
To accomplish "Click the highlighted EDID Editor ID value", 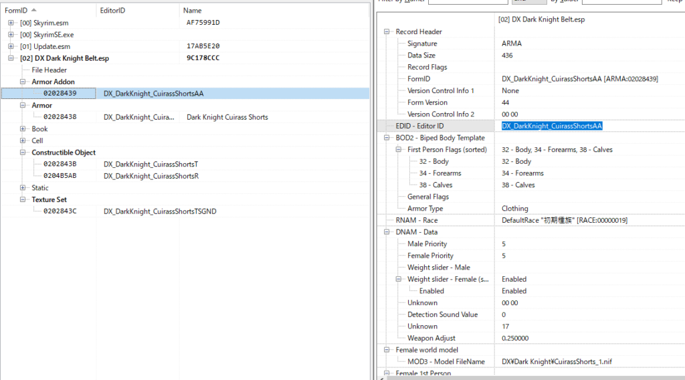I will (552, 126).
